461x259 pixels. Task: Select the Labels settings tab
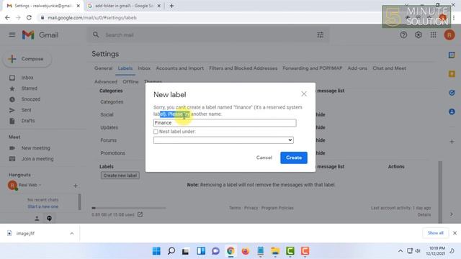click(125, 68)
